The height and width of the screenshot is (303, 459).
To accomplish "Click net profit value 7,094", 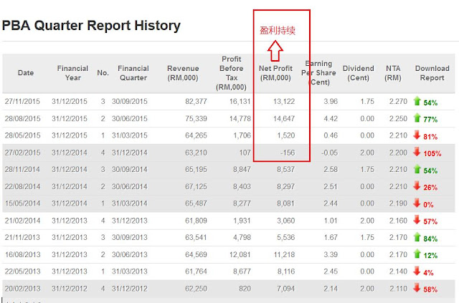I will pyautogui.click(x=285, y=289).
